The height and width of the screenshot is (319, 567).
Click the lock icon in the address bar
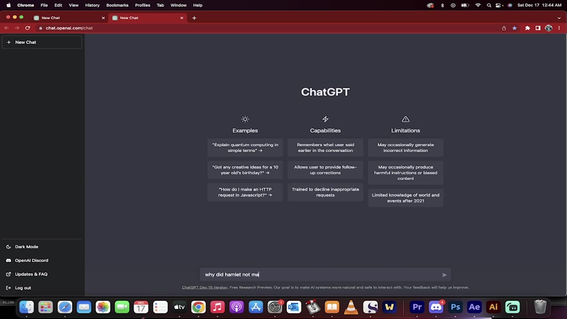point(41,28)
